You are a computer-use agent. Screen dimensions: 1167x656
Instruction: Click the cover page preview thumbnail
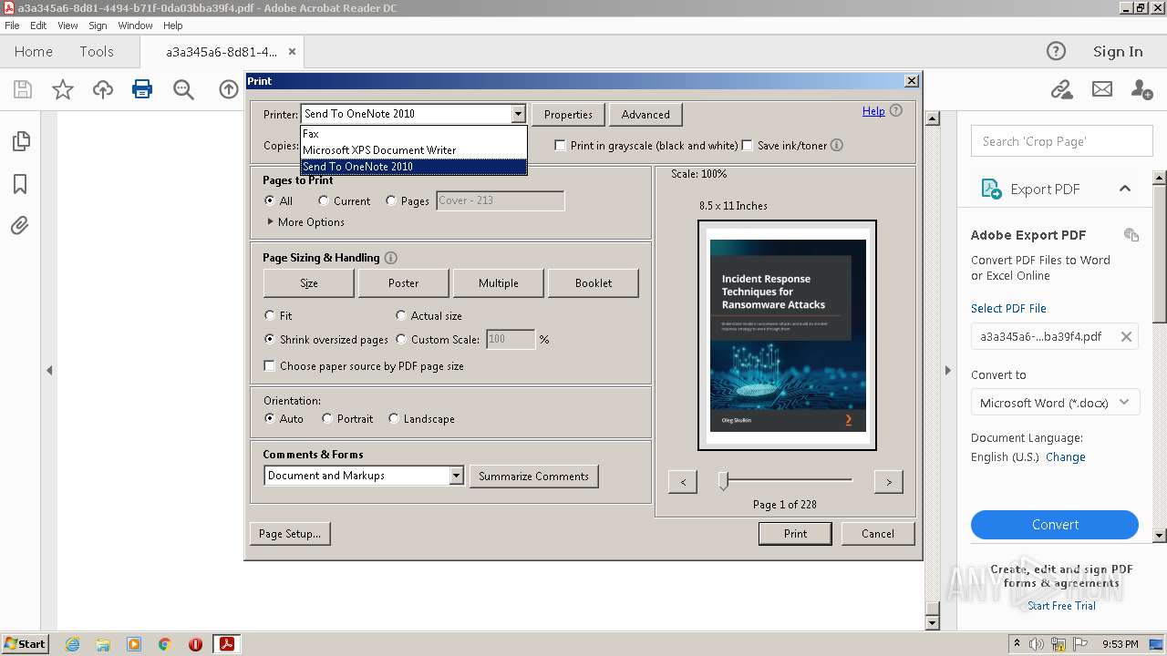(787, 335)
